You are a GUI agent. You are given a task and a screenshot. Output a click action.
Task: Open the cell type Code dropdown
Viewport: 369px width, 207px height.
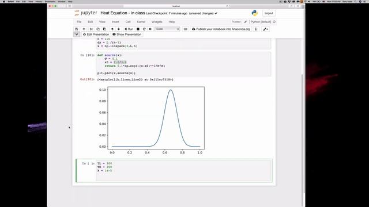point(167,29)
